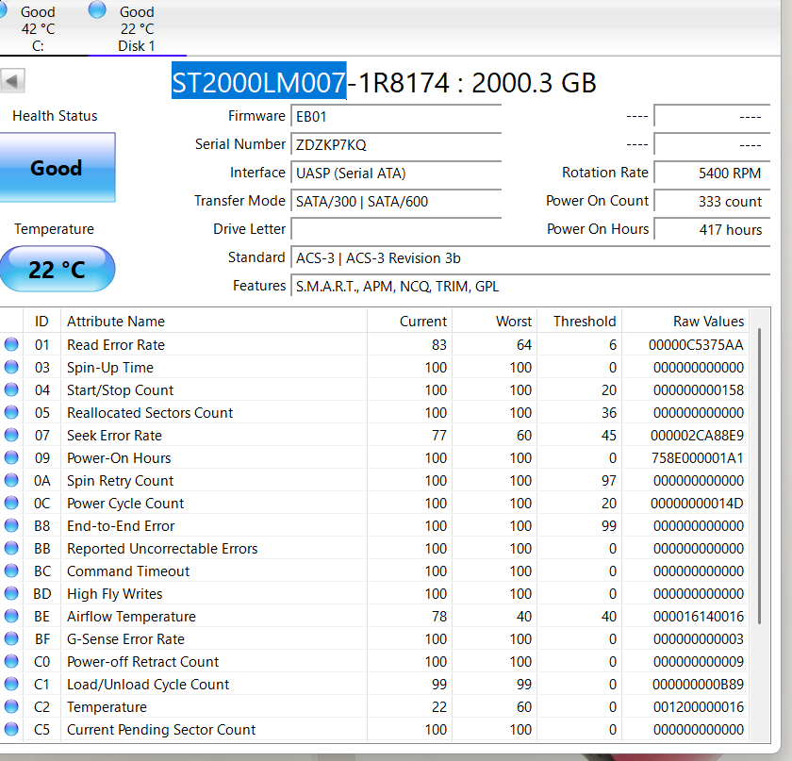Click status orb for Airflow Temperature

(x=11, y=616)
